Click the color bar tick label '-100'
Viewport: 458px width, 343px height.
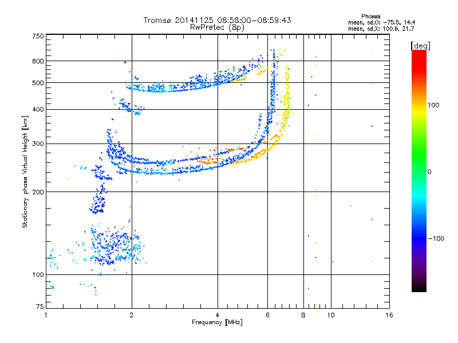tap(436, 238)
